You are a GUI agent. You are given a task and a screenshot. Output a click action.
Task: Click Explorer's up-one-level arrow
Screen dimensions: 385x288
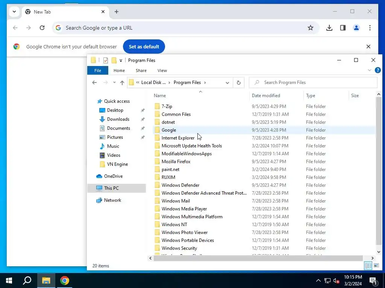coord(122,83)
